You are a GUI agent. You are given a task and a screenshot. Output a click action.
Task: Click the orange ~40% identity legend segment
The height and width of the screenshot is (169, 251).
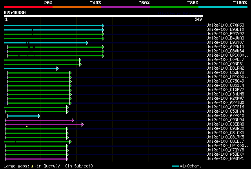(x=77, y=7)
